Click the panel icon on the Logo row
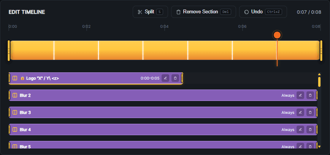Screen dimensions: 330x155 15,78
